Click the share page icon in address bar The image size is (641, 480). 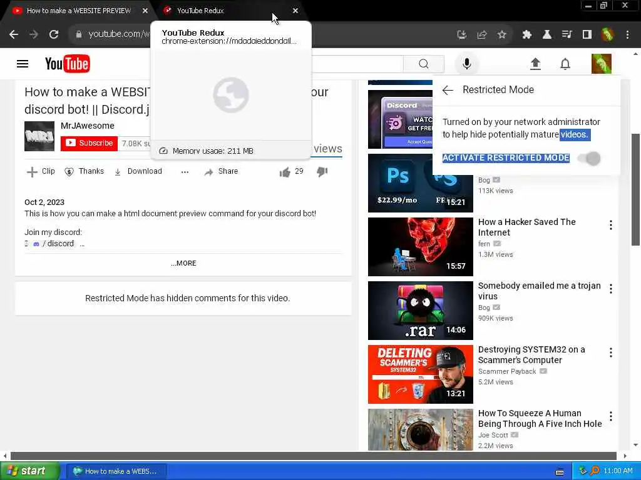tap(482, 35)
